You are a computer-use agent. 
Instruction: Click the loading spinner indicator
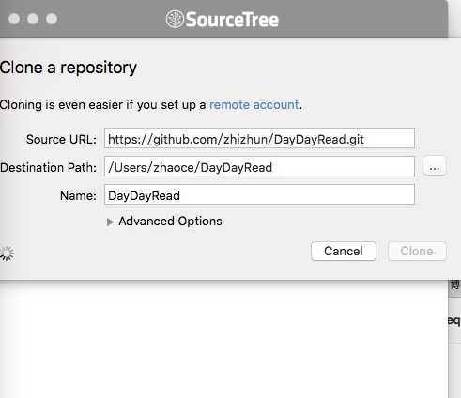[x=7, y=253]
